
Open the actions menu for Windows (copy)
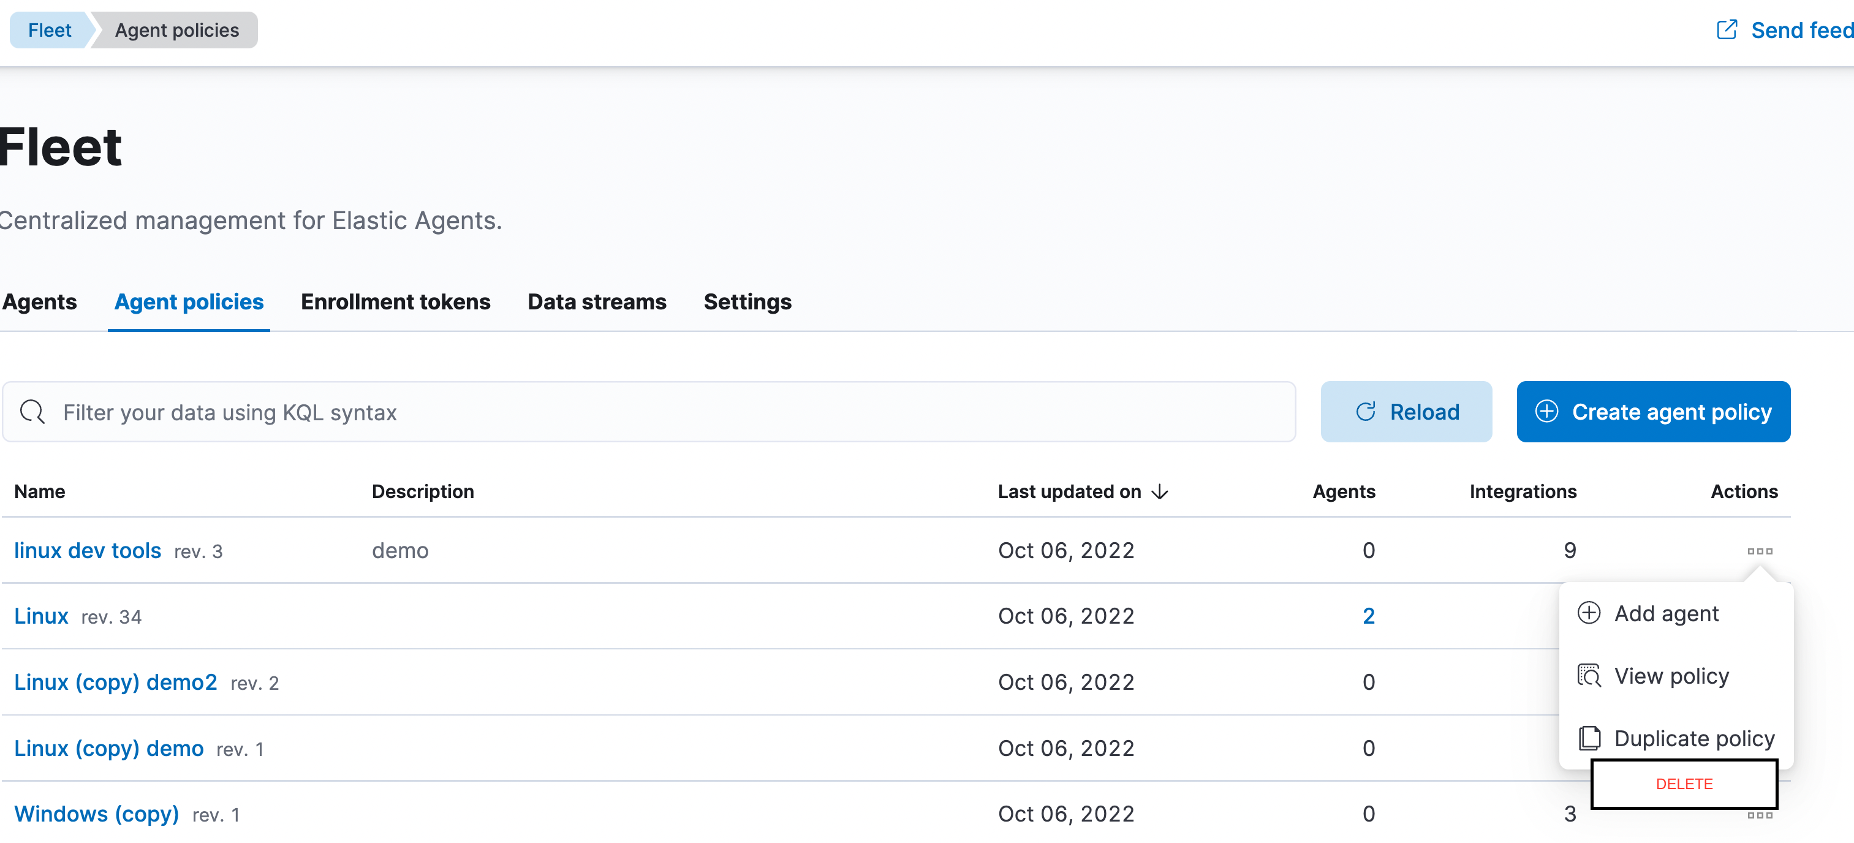click(1759, 814)
